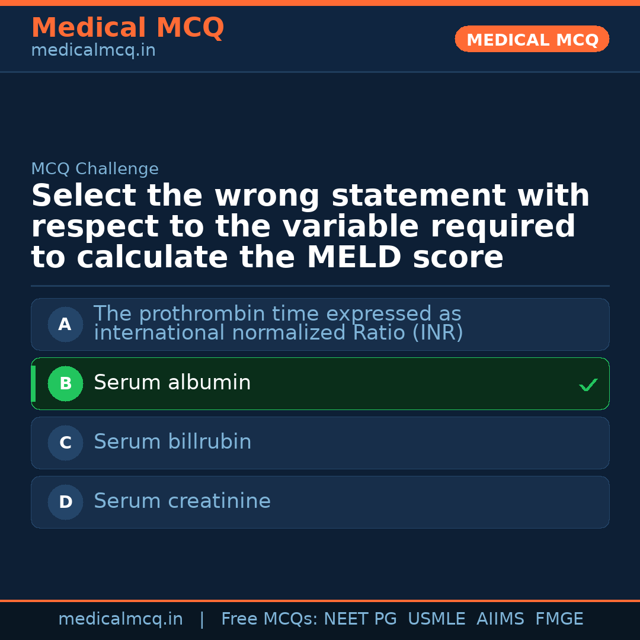The width and height of the screenshot is (640, 640).
Task: Expand the MCQ Challenge section header
Action: pos(95,168)
